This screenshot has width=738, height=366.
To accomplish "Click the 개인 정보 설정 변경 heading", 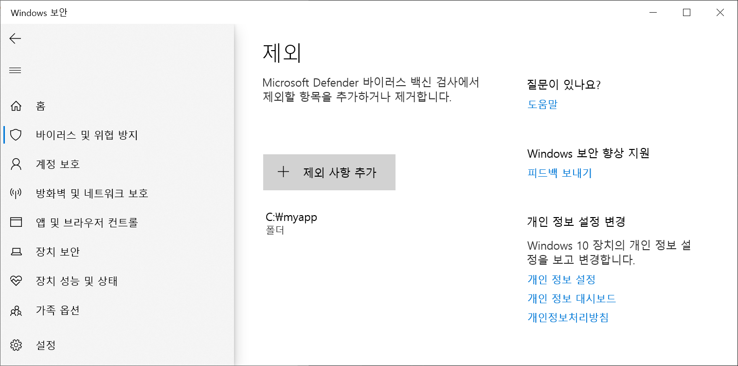I will (576, 222).
